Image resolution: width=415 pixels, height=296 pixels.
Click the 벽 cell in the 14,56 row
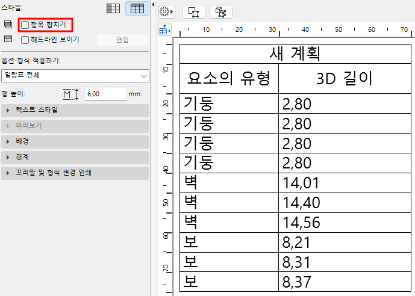pos(229,223)
